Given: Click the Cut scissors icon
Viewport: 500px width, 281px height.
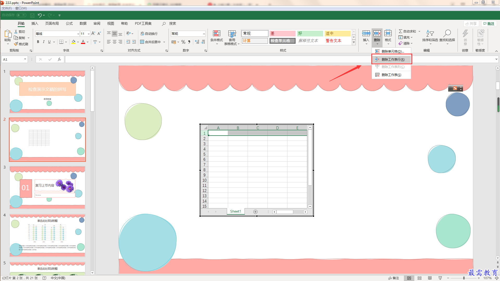Looking at the screenshot, I should [x=16, y=31].
